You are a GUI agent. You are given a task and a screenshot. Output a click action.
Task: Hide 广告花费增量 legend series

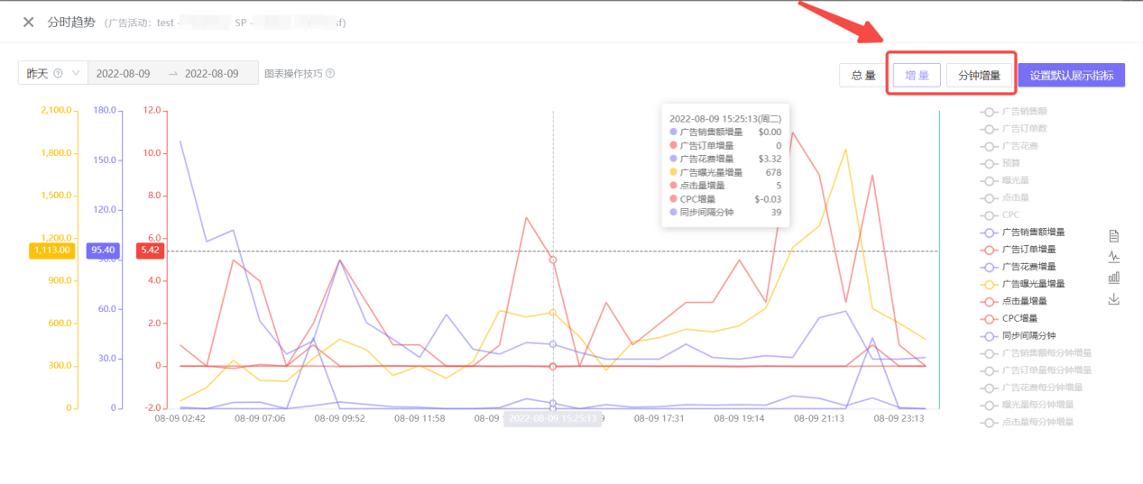click(x=1017, y=267)
